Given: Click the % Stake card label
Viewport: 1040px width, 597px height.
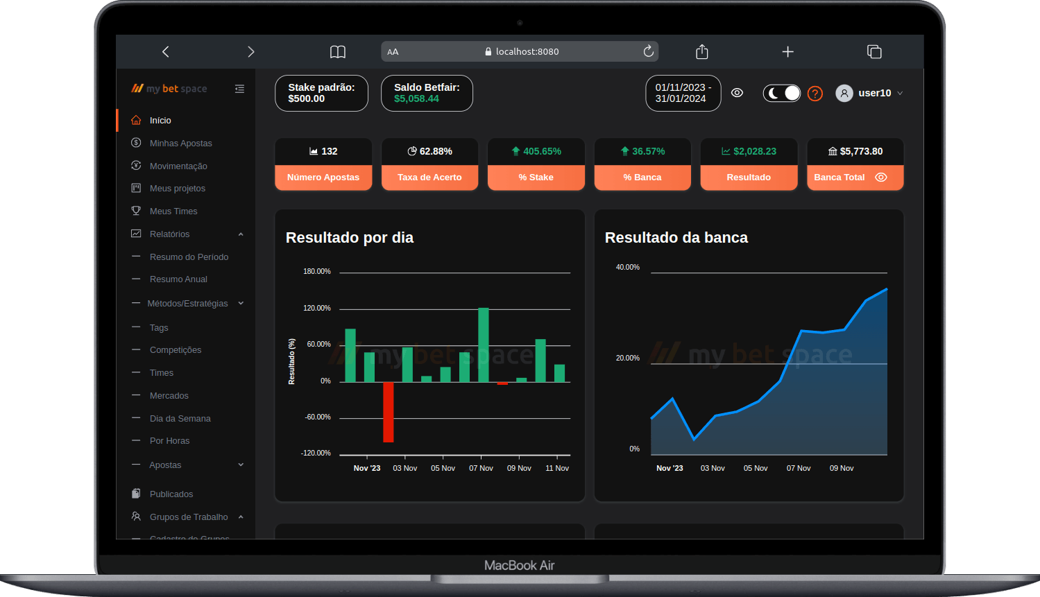Looking at the screenshot, I should click(536, 178).
